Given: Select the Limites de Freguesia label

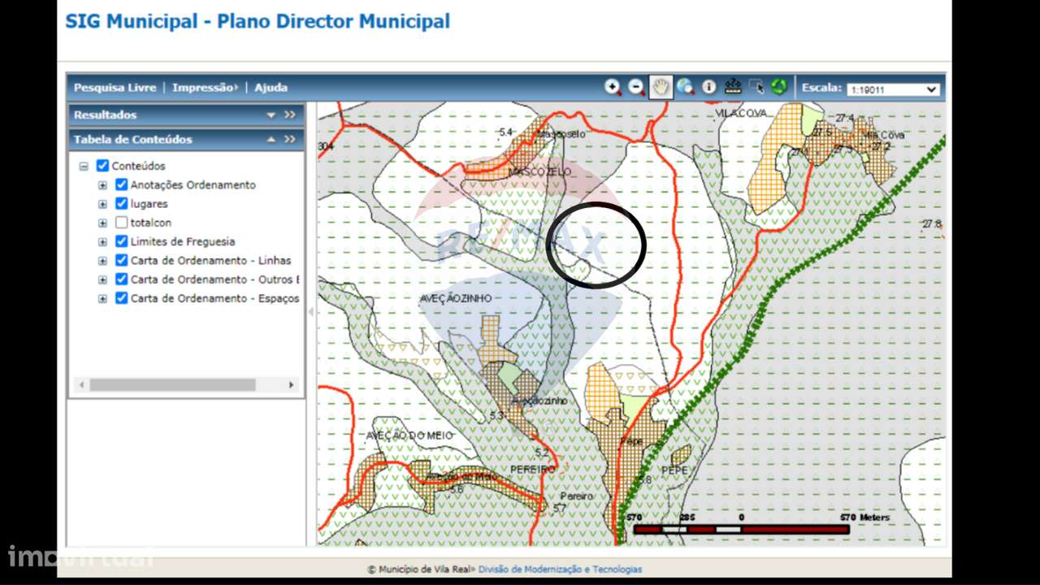Looking at the screenshot, I should click(183, 241).
